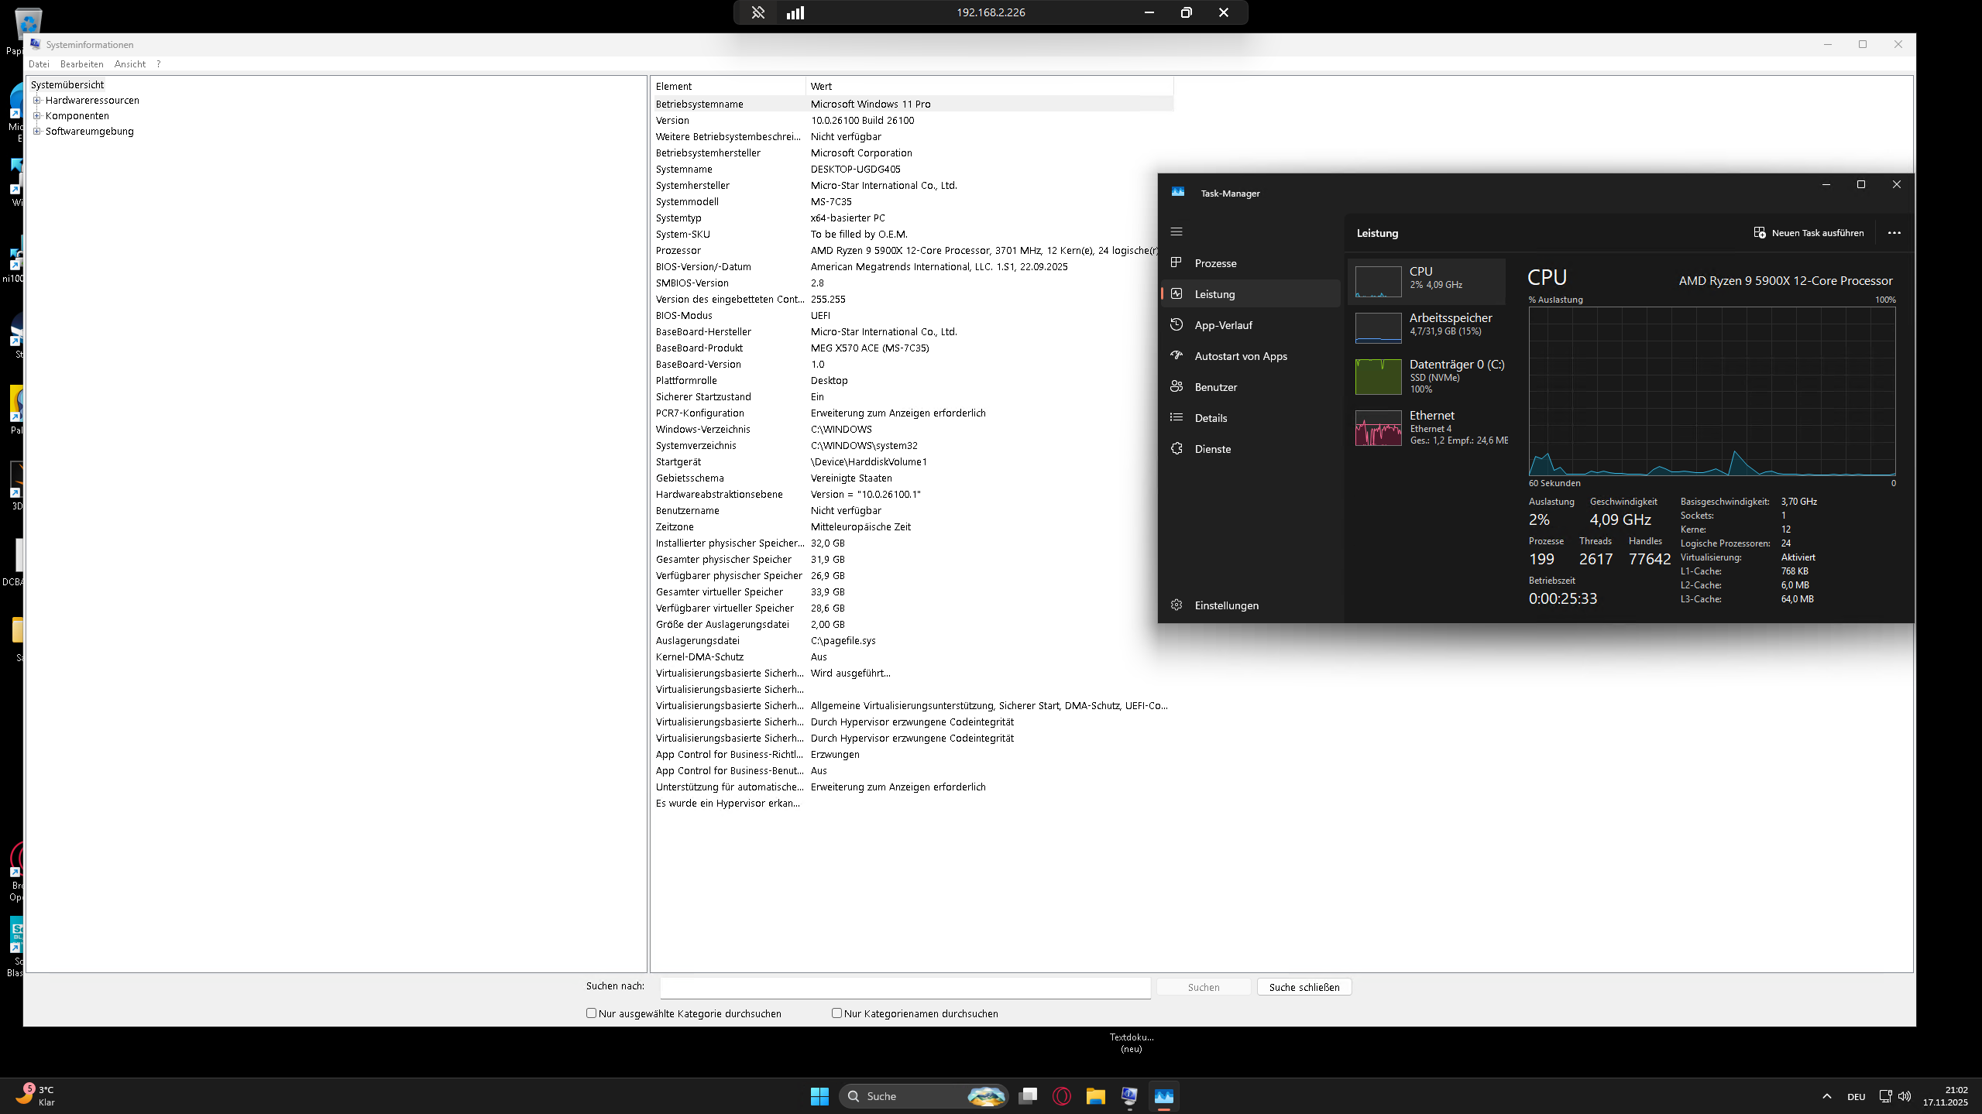Select App-Verlauf history icon
Viewport: 1982px width, 1114px height.
(1176, 324)
